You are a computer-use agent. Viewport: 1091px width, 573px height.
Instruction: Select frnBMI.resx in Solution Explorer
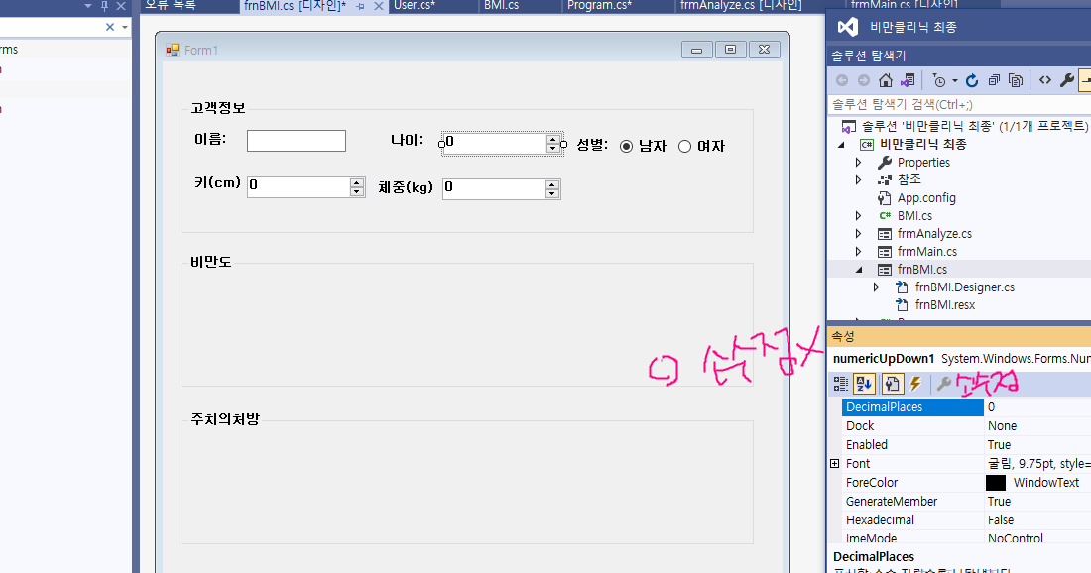point(945,305)
